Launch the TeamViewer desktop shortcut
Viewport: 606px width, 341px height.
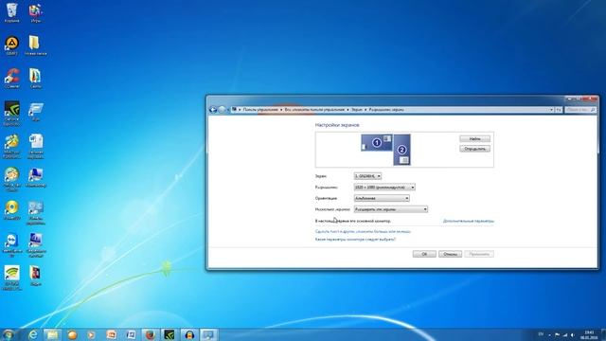click(x=12, y=245)
